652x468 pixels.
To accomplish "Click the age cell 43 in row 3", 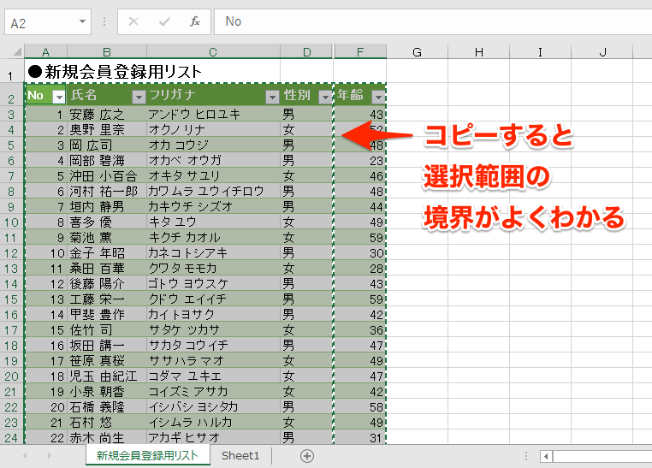I will (360, 114).
